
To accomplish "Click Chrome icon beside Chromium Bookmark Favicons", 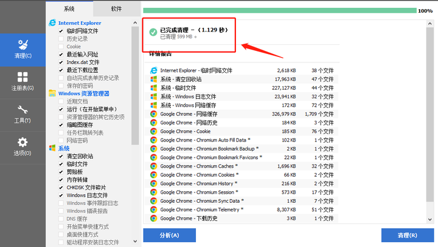I will 154,157.
